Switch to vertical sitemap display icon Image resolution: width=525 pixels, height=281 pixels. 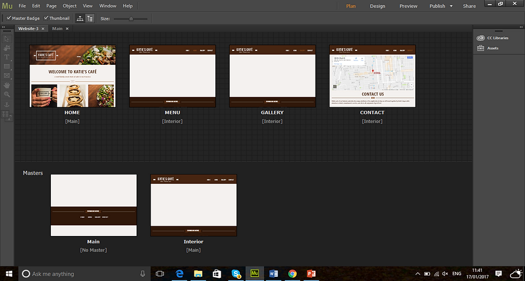click(90, 19)
